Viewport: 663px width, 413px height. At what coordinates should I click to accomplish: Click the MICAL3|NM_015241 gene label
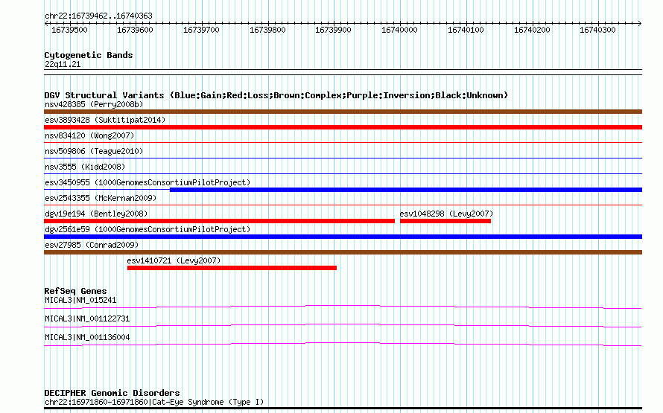[80, 300]
